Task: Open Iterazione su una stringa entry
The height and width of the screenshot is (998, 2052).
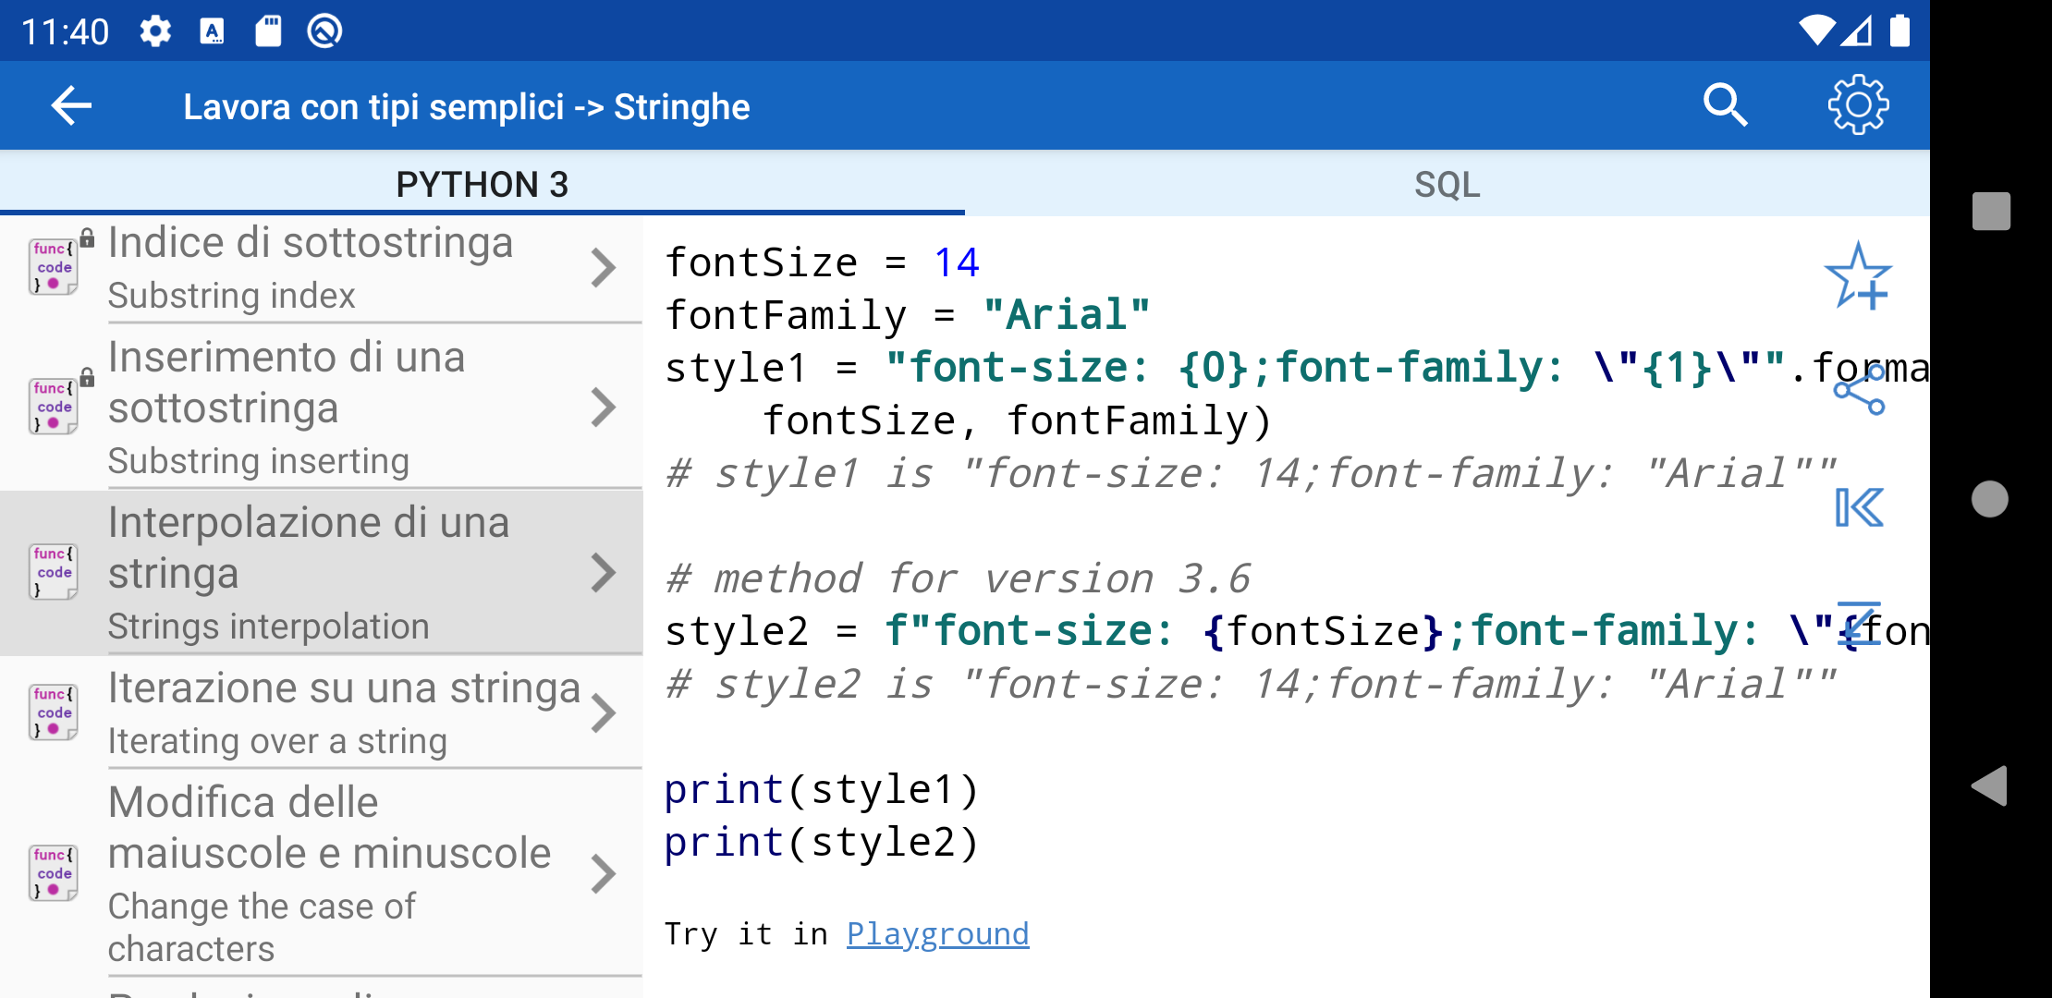Action: (322, 712)
